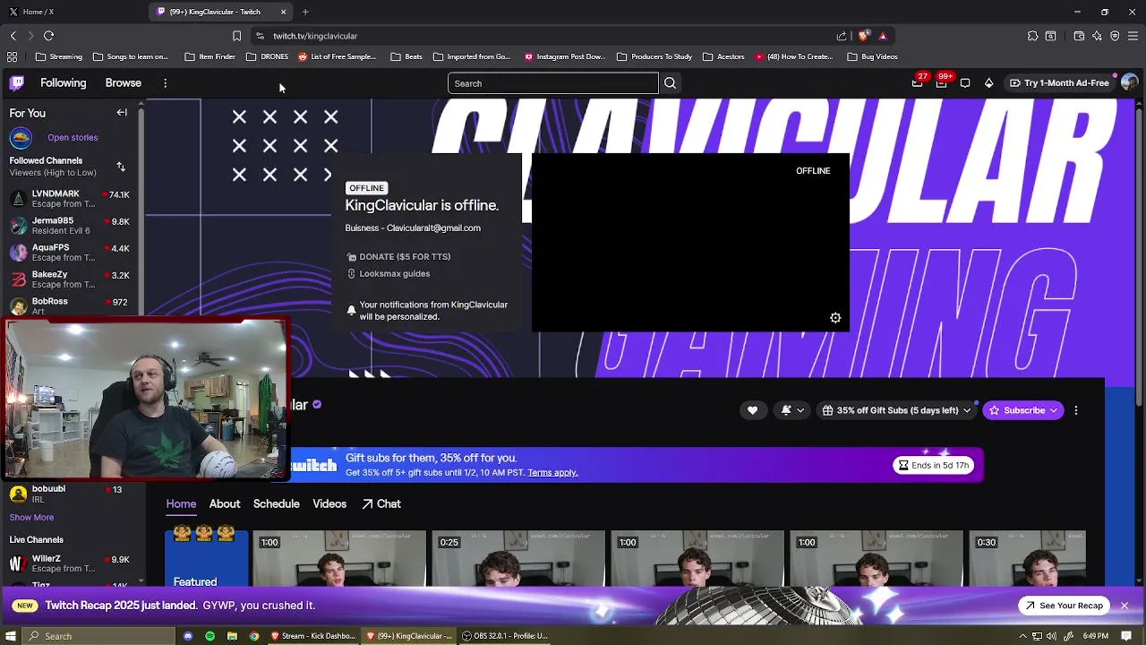Image resolution: width=1146 pixels, height=645 pixels.
Task: Open the DONATE ($5 FOR TTS) link
Action: coord(398,257)
